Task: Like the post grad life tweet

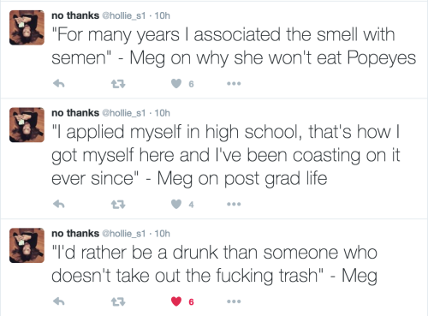Action: point(176,204)
